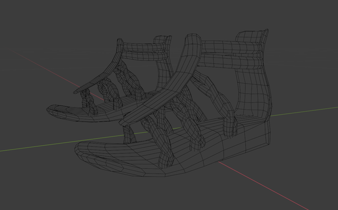Click the red X axis line in the foreground

(263, 186)
